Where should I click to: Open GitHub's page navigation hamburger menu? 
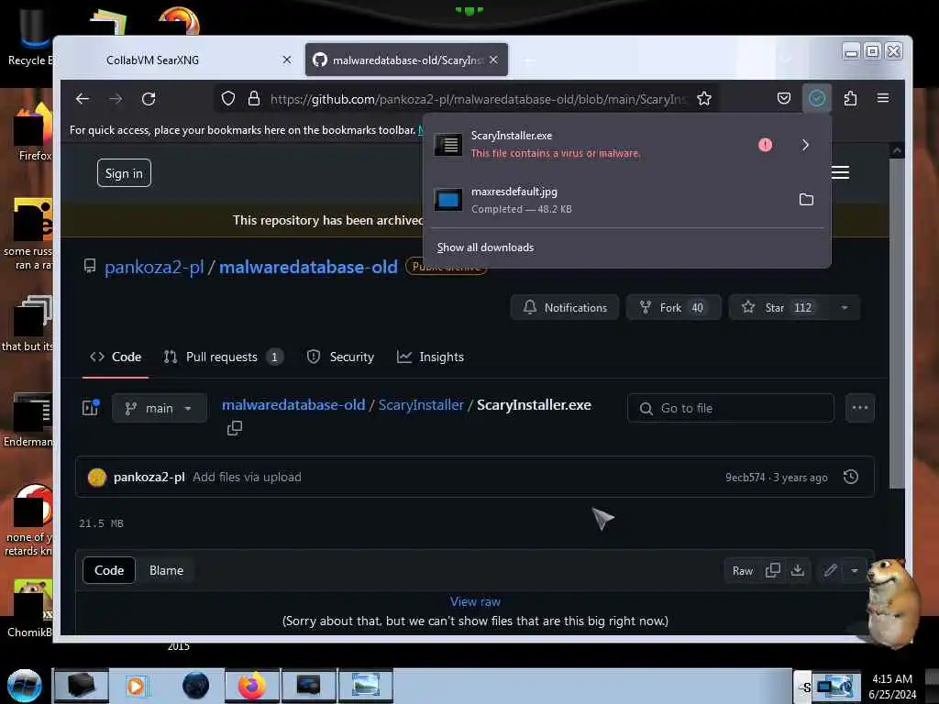pyautogui.click(x=840, y=172)
